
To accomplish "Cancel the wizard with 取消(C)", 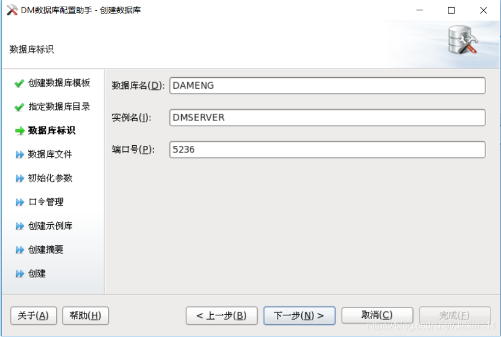I will click(x=377, y=315).
